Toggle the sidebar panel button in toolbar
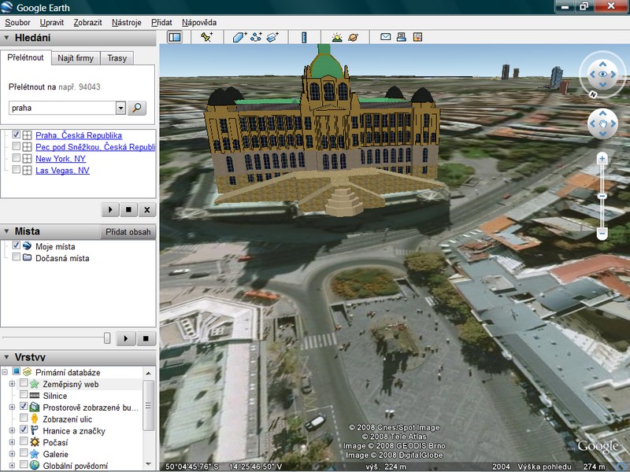 (175, 37)
